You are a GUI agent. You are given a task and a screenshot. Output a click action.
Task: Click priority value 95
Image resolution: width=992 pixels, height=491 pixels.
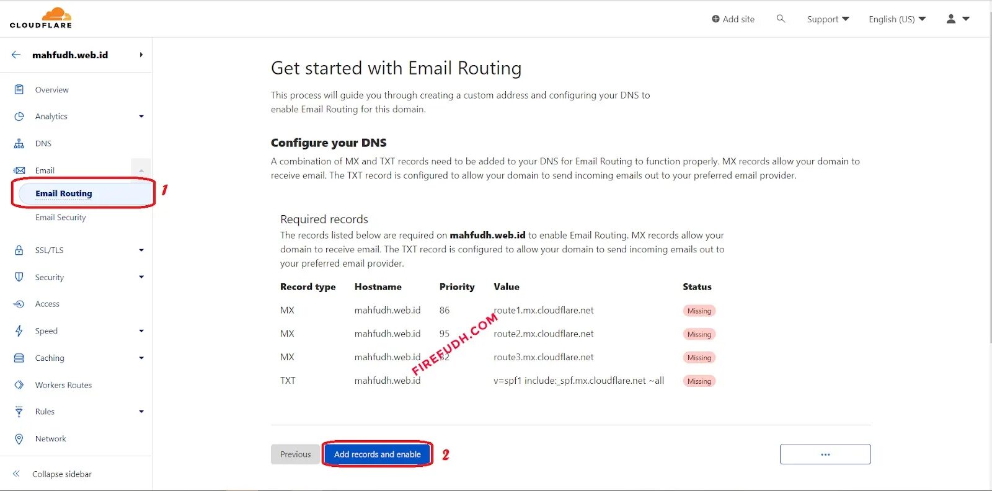445,334
